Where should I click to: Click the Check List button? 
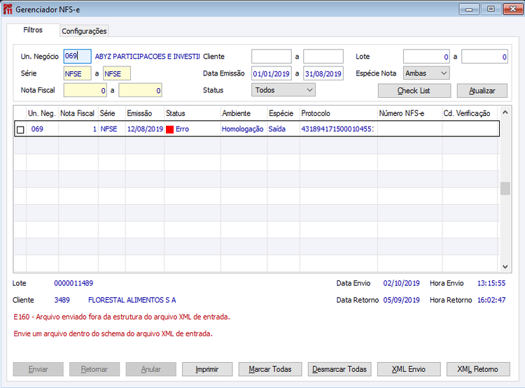(x=414, y=91)
